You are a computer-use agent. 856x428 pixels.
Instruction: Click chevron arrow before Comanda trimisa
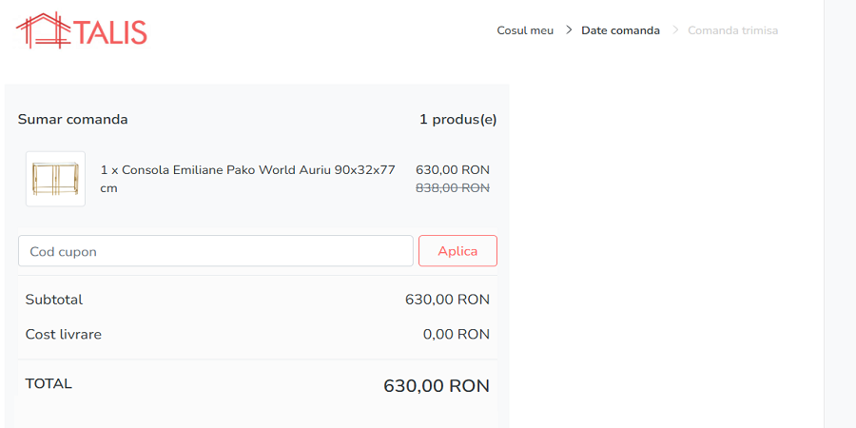click(x=675, y=30)
